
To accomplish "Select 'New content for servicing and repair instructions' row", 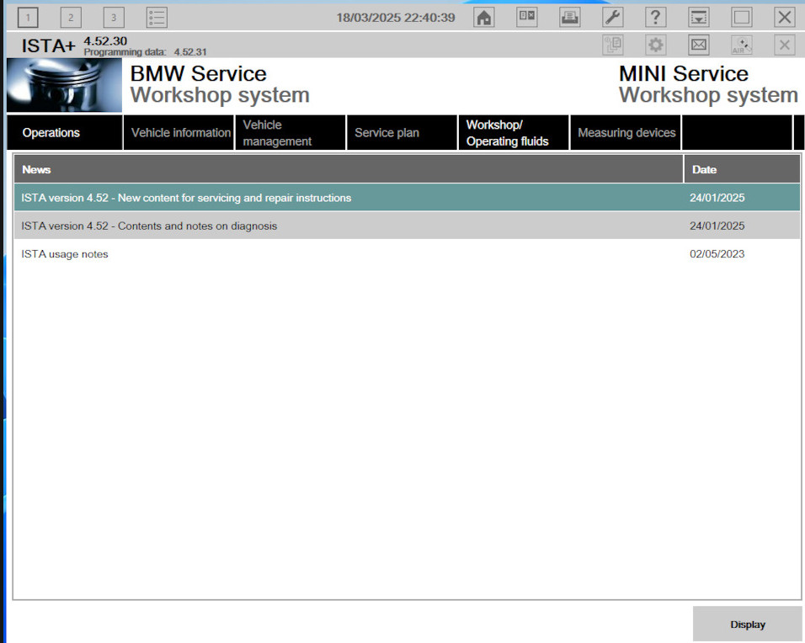I will click(407, 198).
